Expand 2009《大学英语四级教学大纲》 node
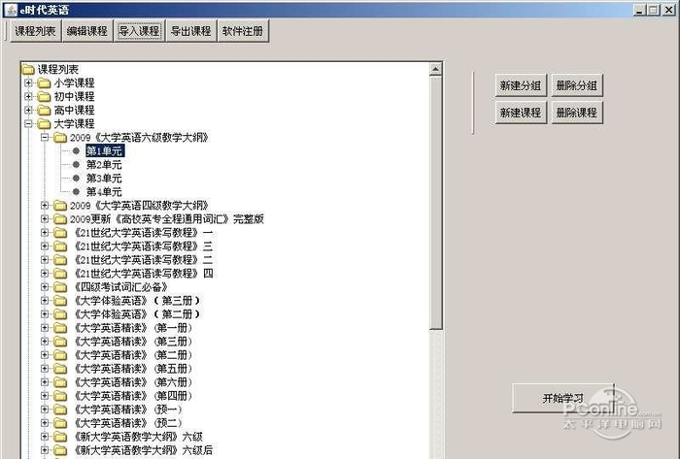The width and height of the screenshot is (680, 459). pyautogui.click(x=45, y=206)
